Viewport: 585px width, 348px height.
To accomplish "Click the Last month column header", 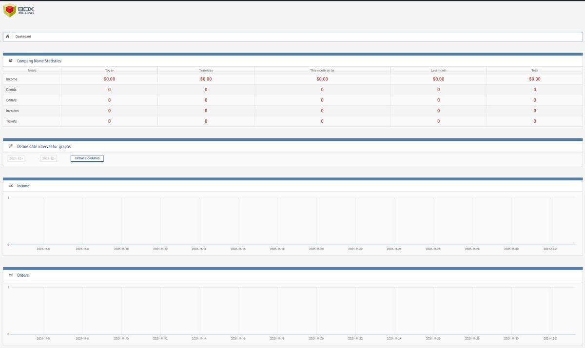I will point(438,70).
